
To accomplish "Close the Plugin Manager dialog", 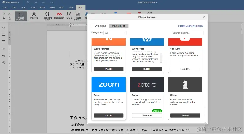I will pos(204,17).
